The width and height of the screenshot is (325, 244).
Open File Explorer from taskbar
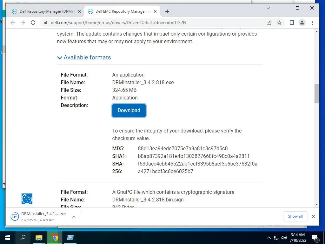point(39,238)
